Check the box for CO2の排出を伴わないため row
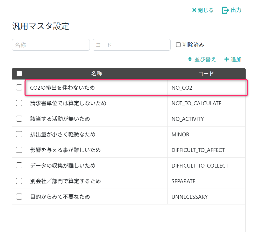The height and width of the screenshot is (232, 256). [x=19, y=88]
